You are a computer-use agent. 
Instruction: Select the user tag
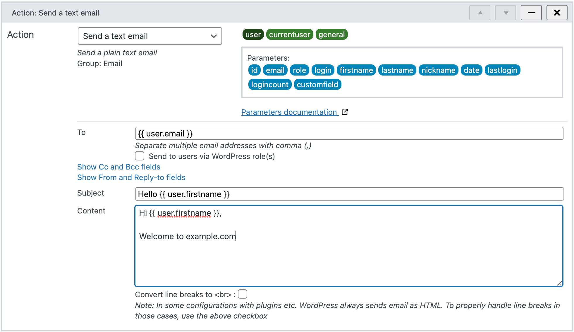click(253, 34)
